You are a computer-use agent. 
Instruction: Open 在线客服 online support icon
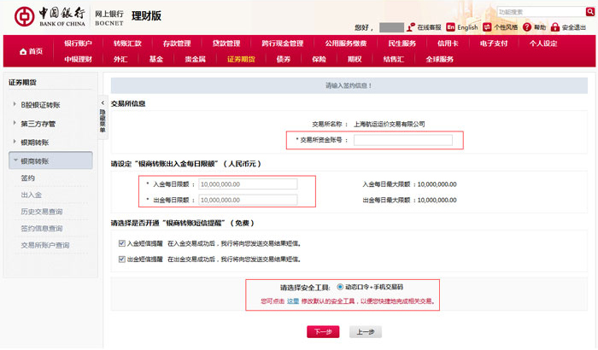pos(412,28)
